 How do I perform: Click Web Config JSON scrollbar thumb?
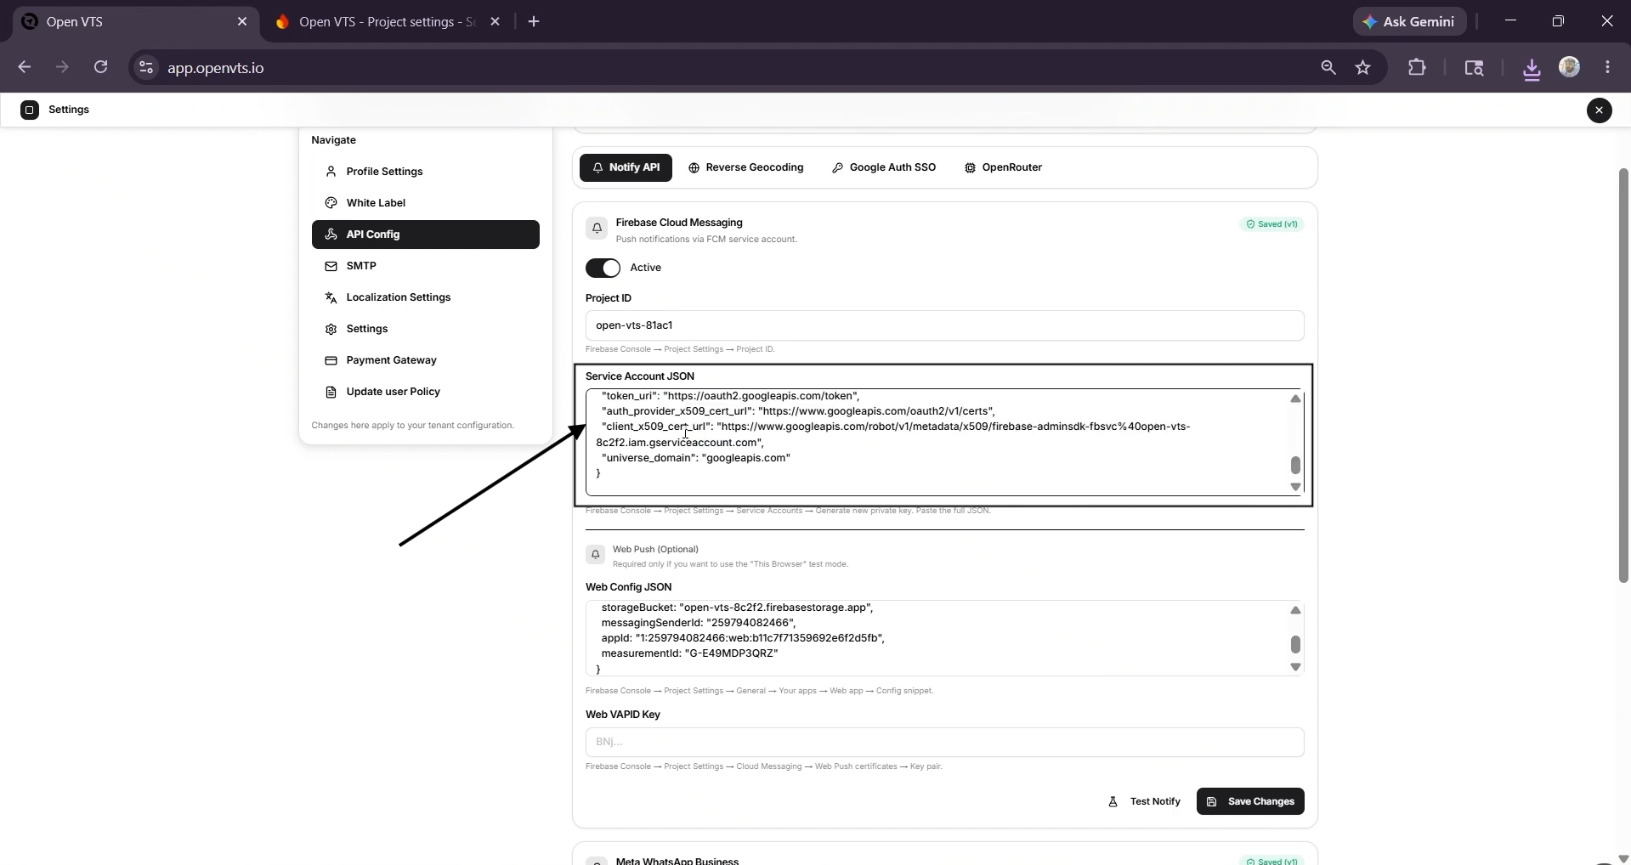coord(1295,644)
